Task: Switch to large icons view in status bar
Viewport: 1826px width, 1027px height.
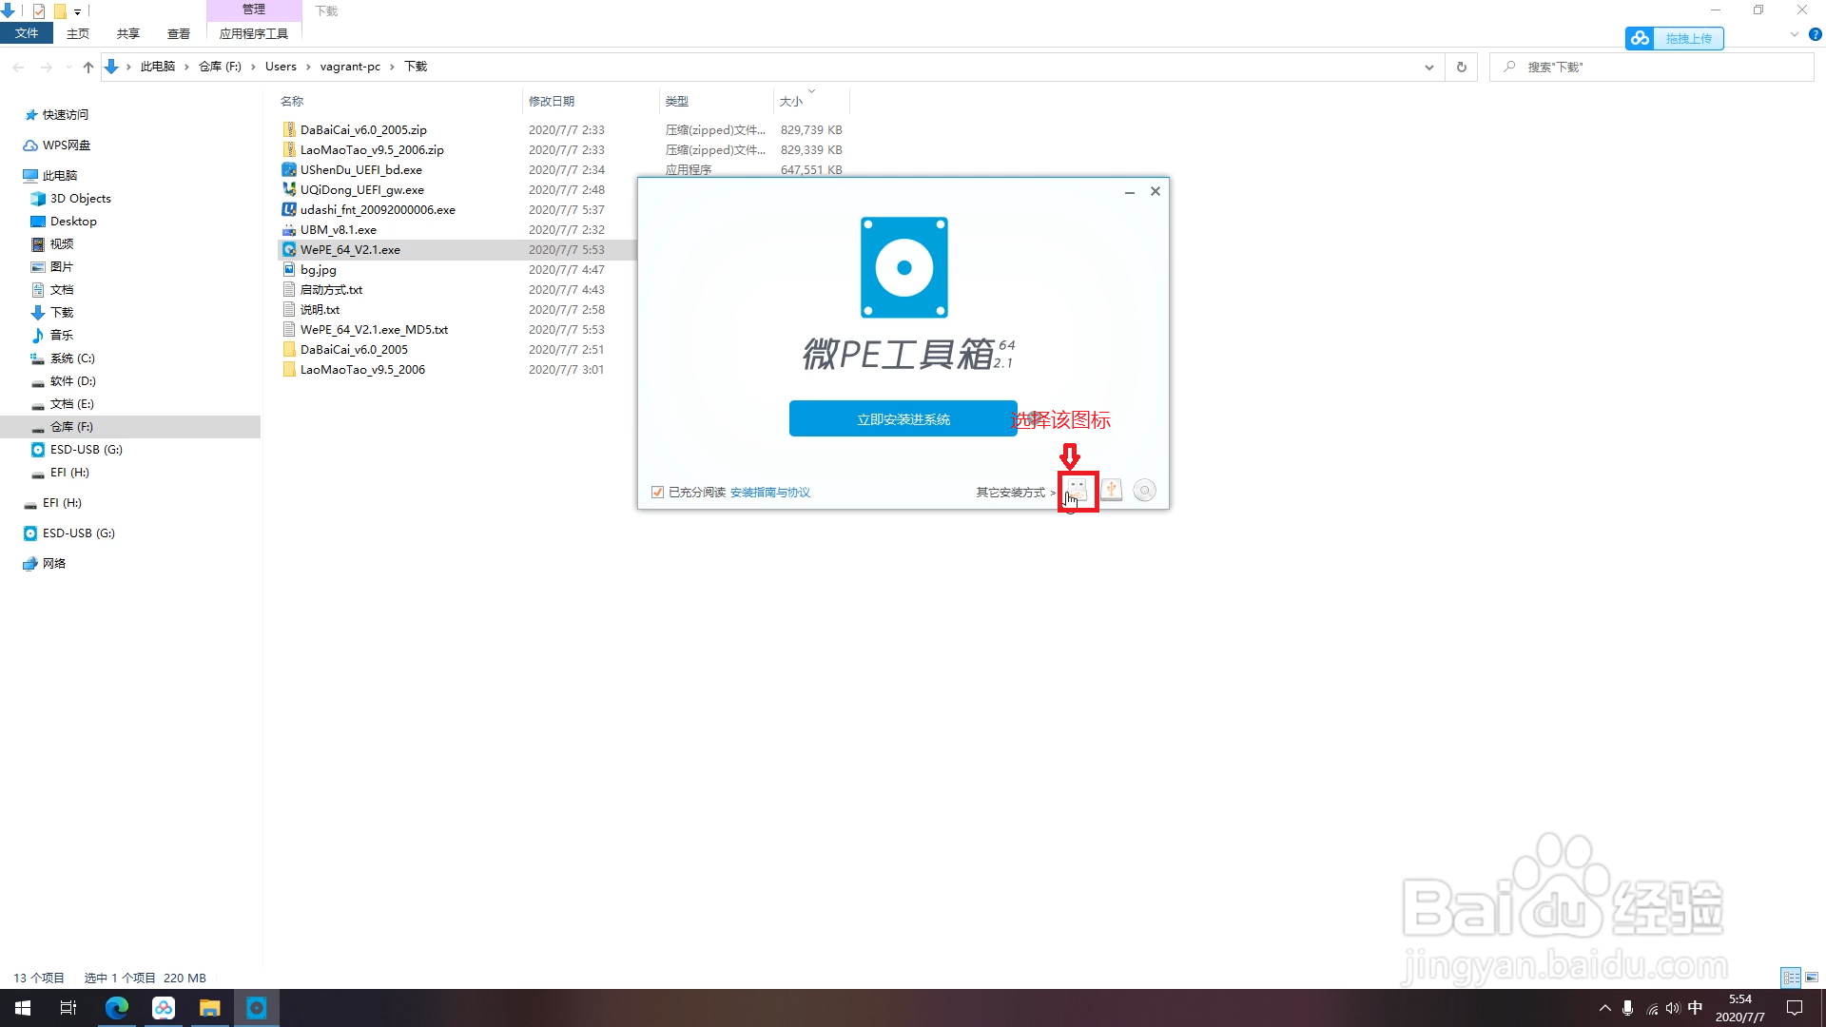Action: pyautogui.click(x=1812, y=978)
